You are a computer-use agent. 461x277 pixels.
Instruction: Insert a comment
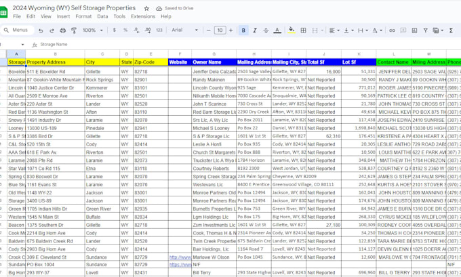[403, 30]
